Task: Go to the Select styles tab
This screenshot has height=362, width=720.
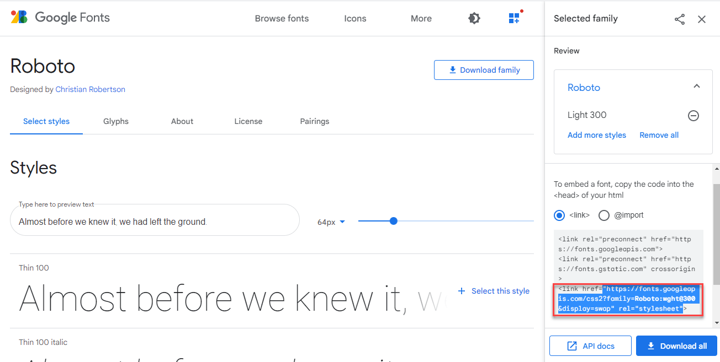Action: (x=46, y=121)
